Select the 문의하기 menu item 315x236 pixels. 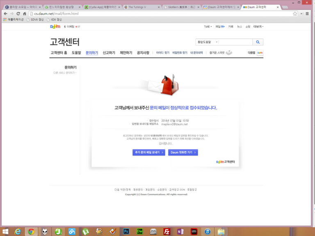92,52
